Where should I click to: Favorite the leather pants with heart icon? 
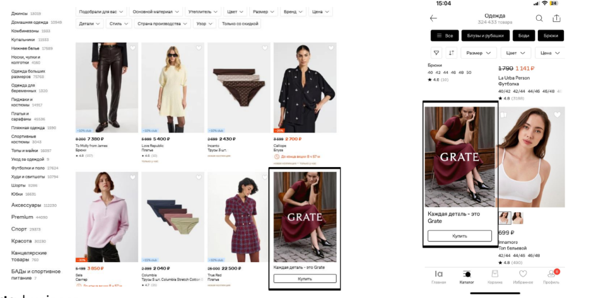click(132, 48)
